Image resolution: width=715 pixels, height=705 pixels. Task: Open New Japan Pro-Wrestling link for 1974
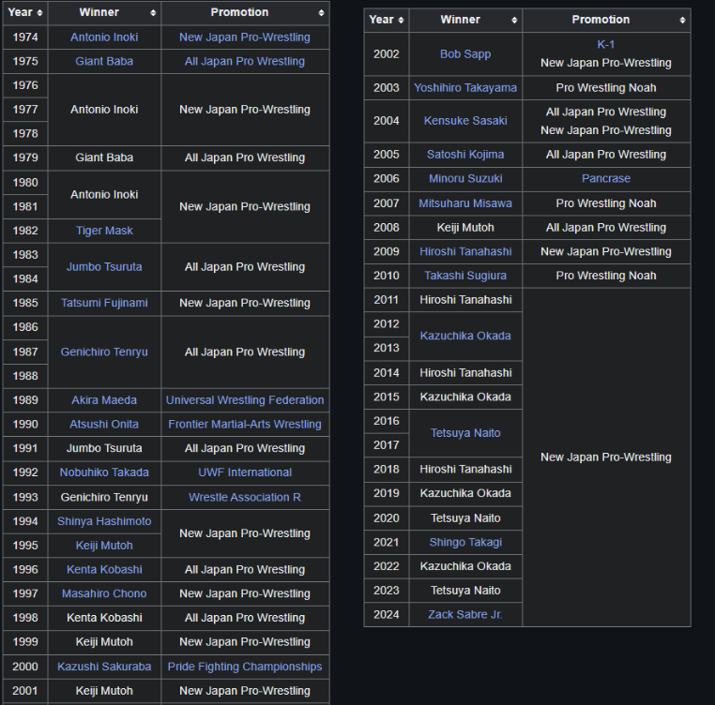coord(244,37)
